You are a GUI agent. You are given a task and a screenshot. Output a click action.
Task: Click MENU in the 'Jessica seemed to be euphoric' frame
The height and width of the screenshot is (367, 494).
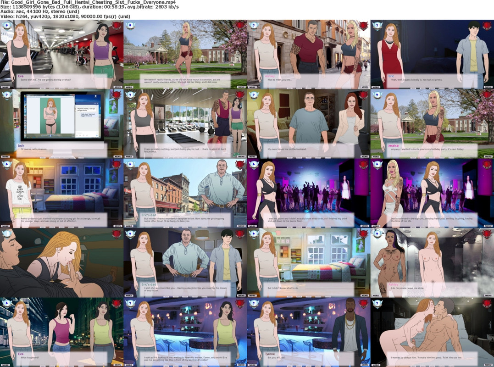[x=488, y=226]
